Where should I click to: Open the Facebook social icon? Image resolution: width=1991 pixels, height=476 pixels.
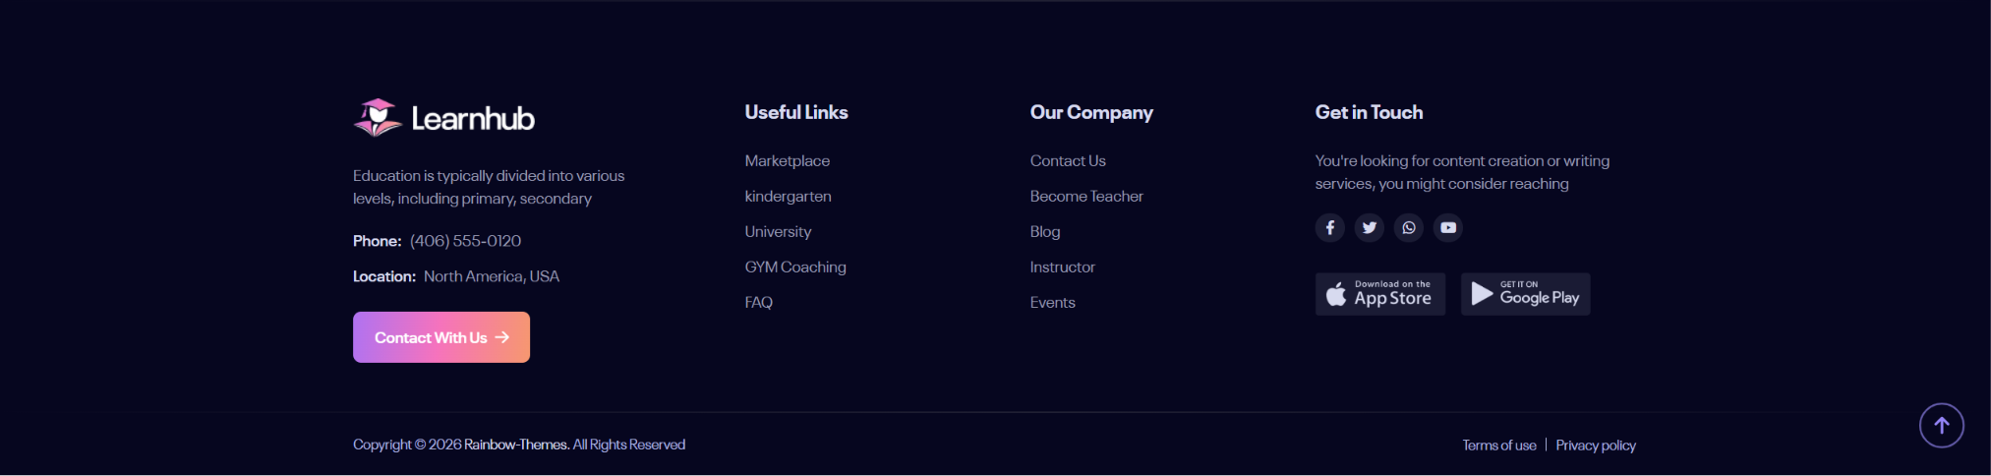1329,228
